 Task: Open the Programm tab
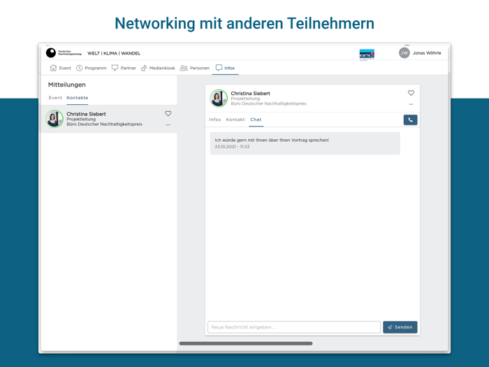[92, 68]
